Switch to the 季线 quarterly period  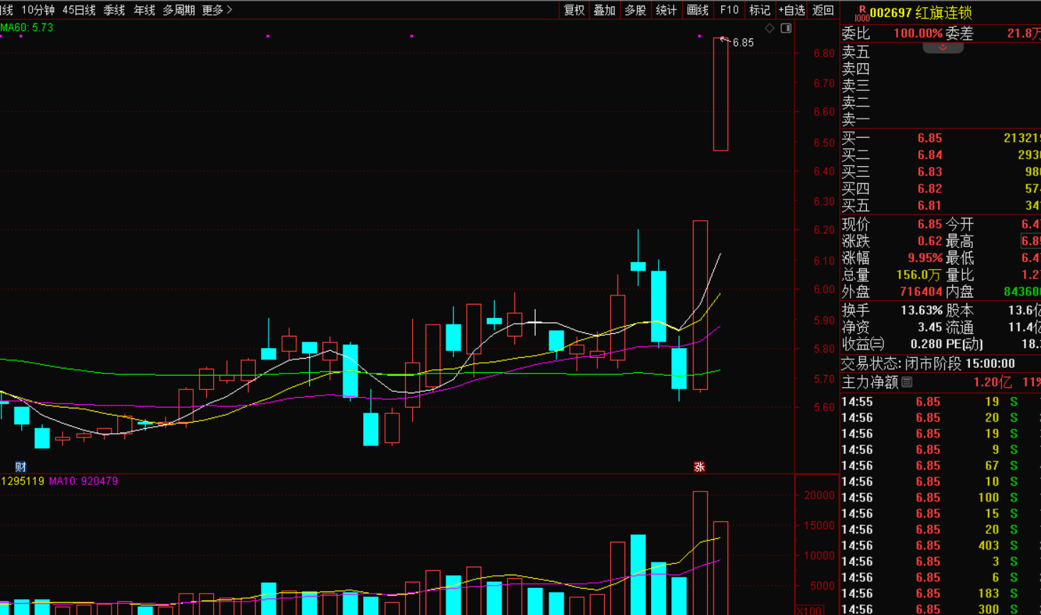(114, 10)
